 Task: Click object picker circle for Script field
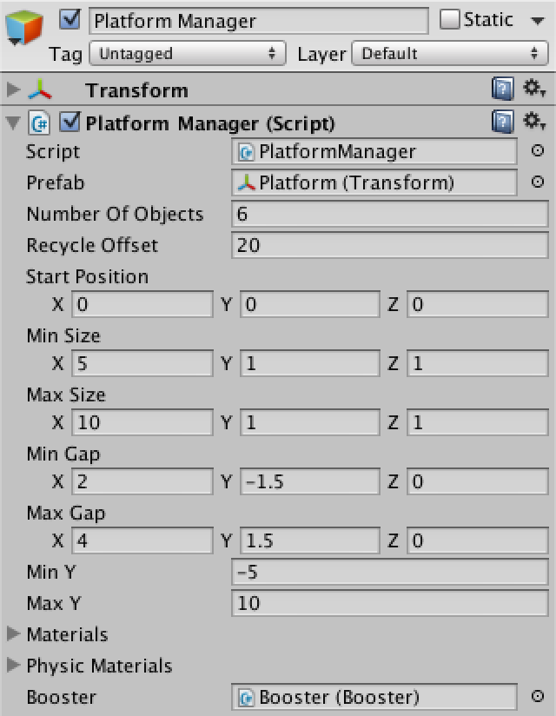(537, 150)
